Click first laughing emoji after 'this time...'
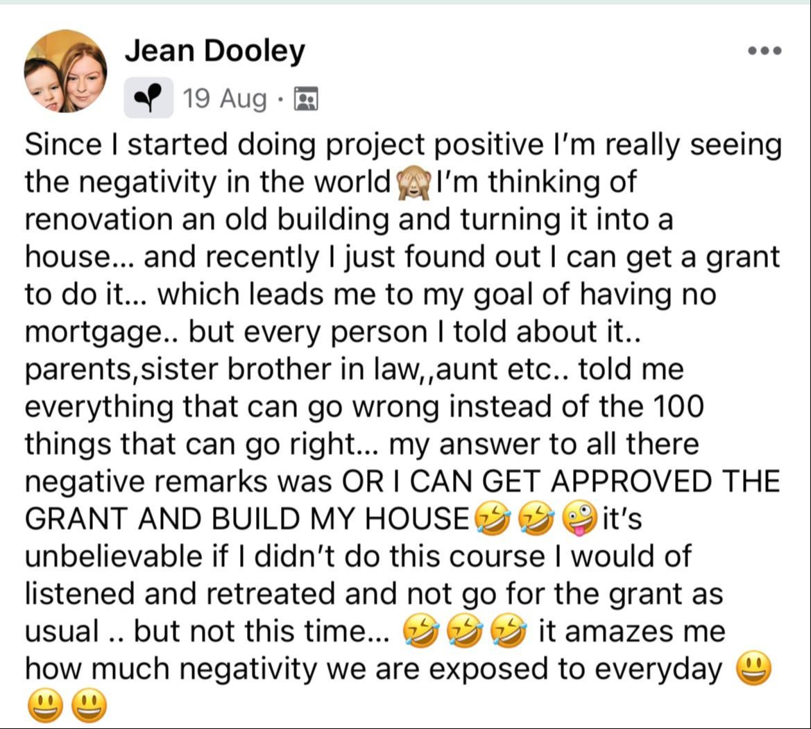 [x=422, y=631]
